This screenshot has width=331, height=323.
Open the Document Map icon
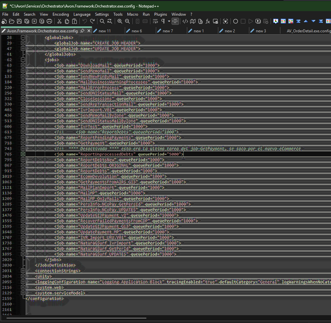pyautogui.click(x=193, y=21)
